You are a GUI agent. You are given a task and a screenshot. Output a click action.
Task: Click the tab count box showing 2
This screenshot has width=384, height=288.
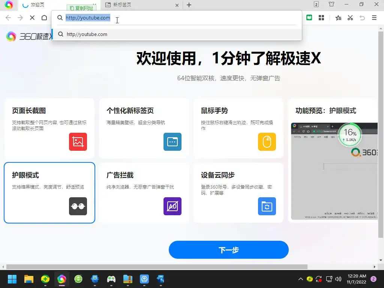(x=316, y=4)
